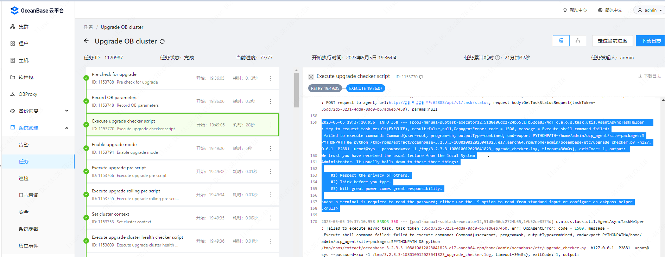Screen dimensions: 665x257
Task: Click the 下载日志 primary button
Action: (x=651, y=41)
